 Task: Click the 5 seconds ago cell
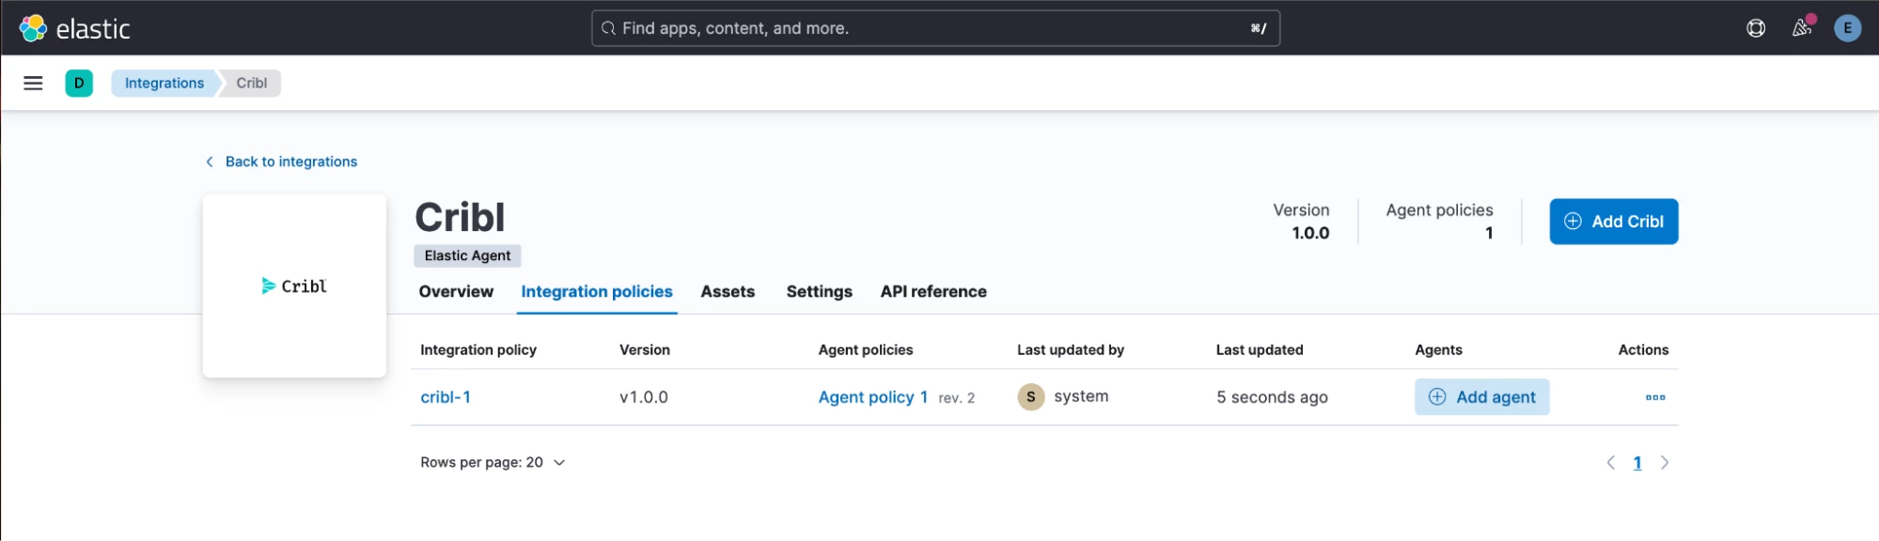1272,397
